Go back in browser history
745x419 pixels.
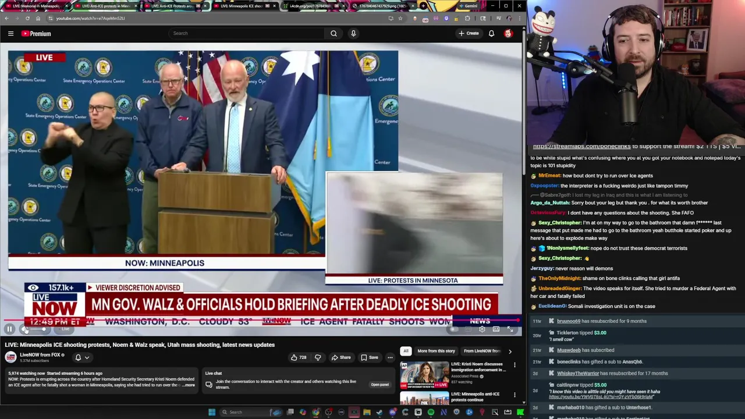(6, 18)
